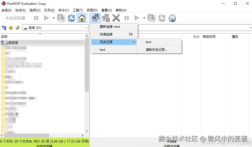Select 清除历史记录... in submenu
The width and height of the screenshot is (252, 147).
[x=159, y=50]
